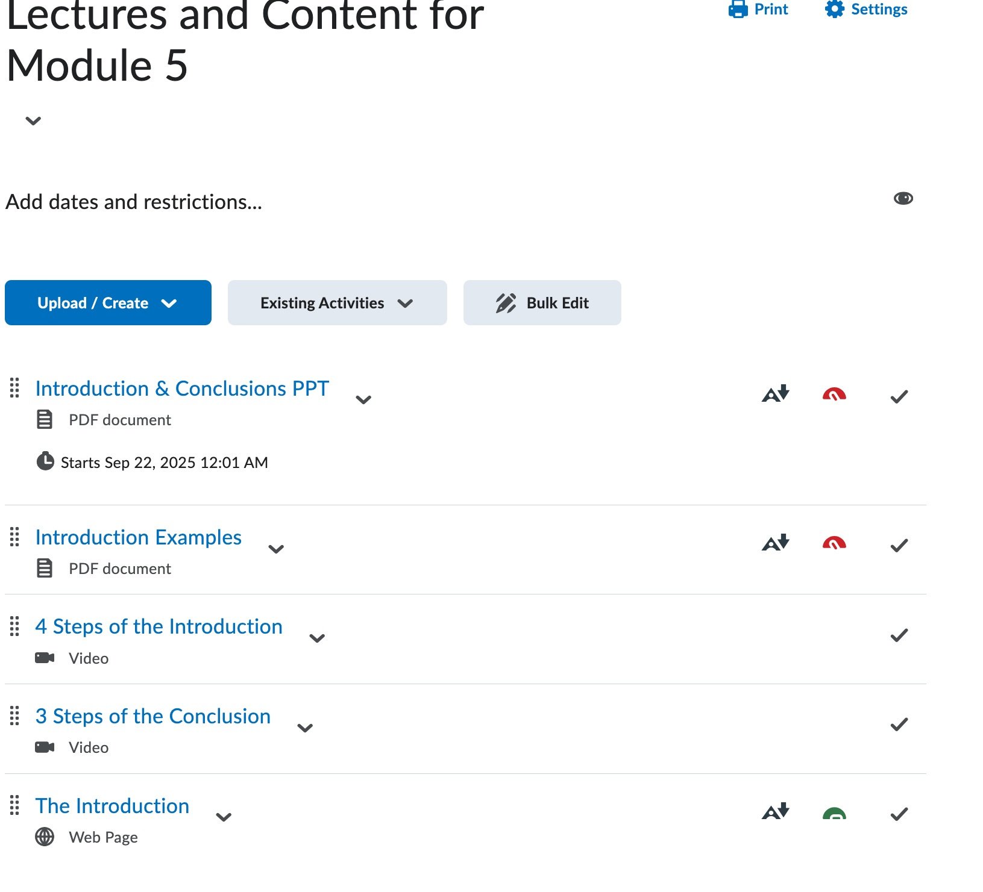983x892 pixels.
Task: Open the Upload / Create menu
Action: click(x=108, y=302)
